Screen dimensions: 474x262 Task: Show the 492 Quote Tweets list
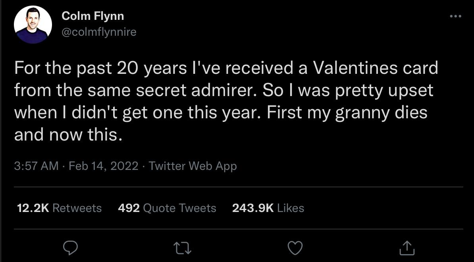click(129, 208)
